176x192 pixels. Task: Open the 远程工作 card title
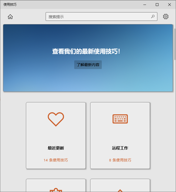(120, 148)
